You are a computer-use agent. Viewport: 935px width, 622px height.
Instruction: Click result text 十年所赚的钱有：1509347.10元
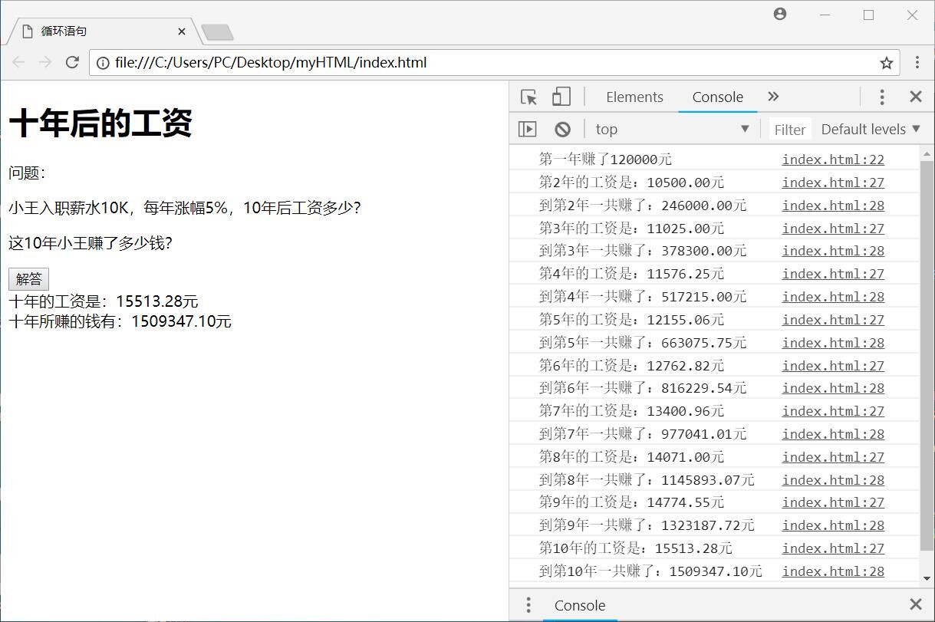pyautogui.click(x=120, y=321)
